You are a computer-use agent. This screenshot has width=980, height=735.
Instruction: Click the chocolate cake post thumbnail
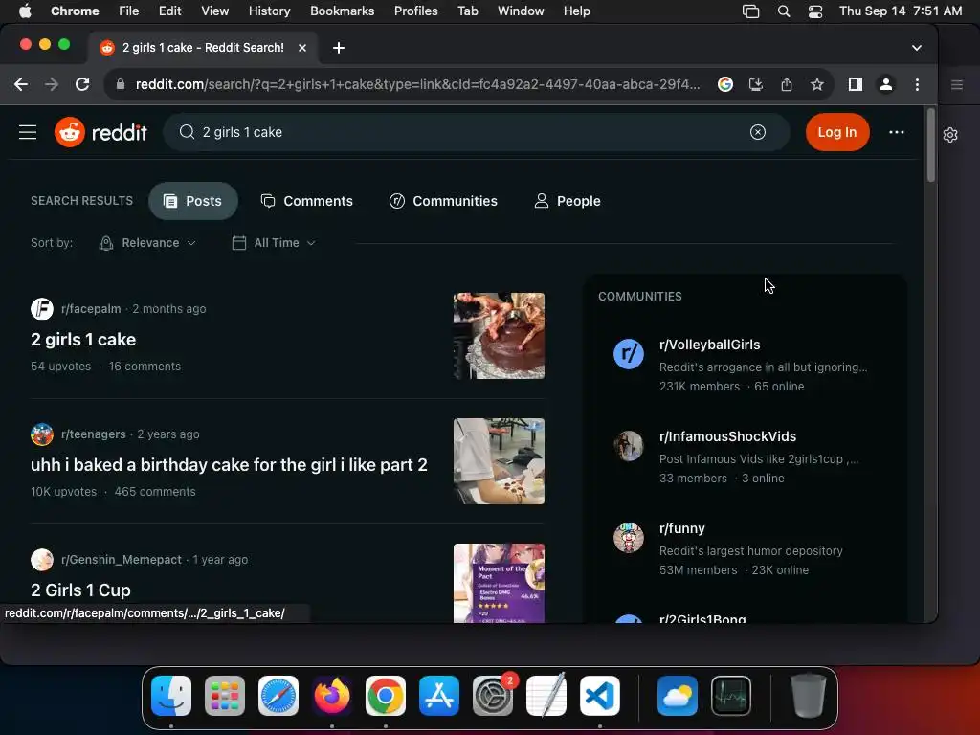[499, 336]
